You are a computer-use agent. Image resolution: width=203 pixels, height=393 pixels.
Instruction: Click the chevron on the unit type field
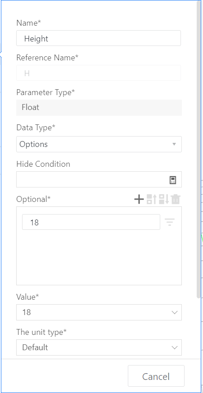(x=175, y=347)
